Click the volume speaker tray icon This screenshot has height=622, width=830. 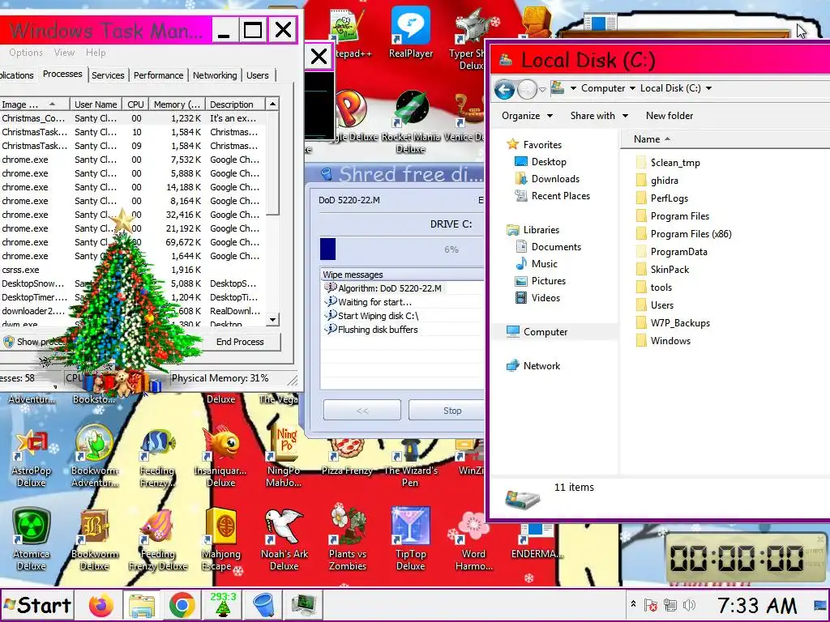click(689, 605)
